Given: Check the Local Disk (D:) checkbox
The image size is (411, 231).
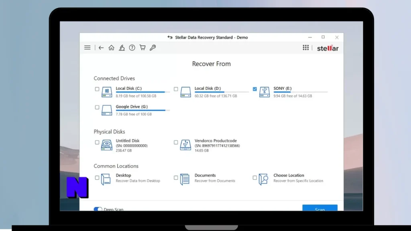Looking at the screenshot, I should 176,89.
